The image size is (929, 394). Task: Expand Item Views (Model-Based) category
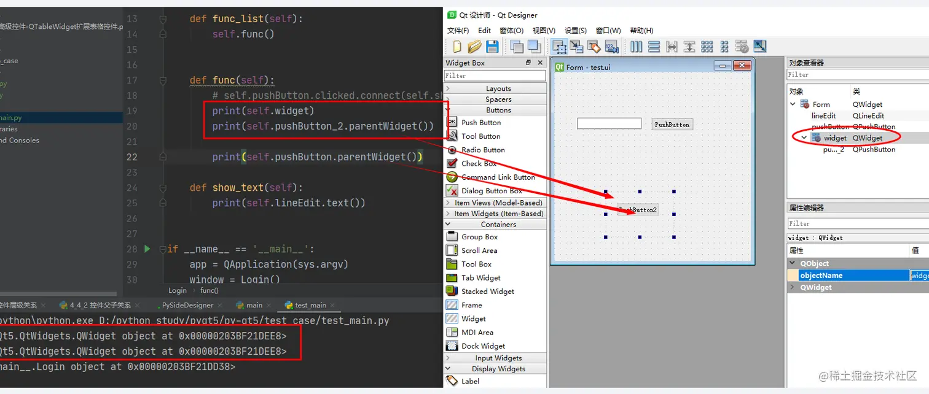(x=495, y=203)
